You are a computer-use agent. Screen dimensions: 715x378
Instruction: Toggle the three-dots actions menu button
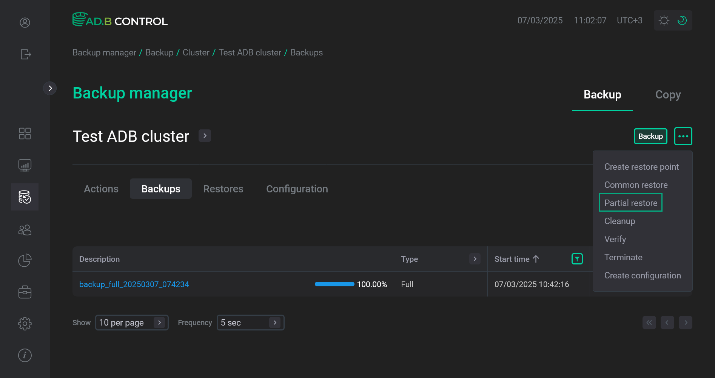(683, 136)
